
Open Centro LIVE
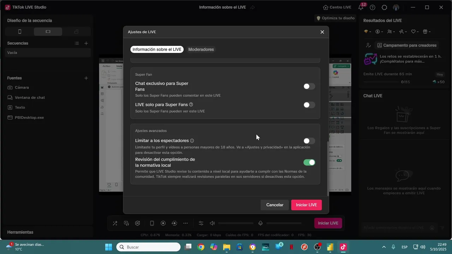[337, 7]
